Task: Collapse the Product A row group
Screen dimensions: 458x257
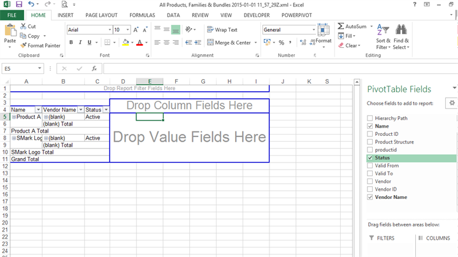Action: tap(14, 117)
